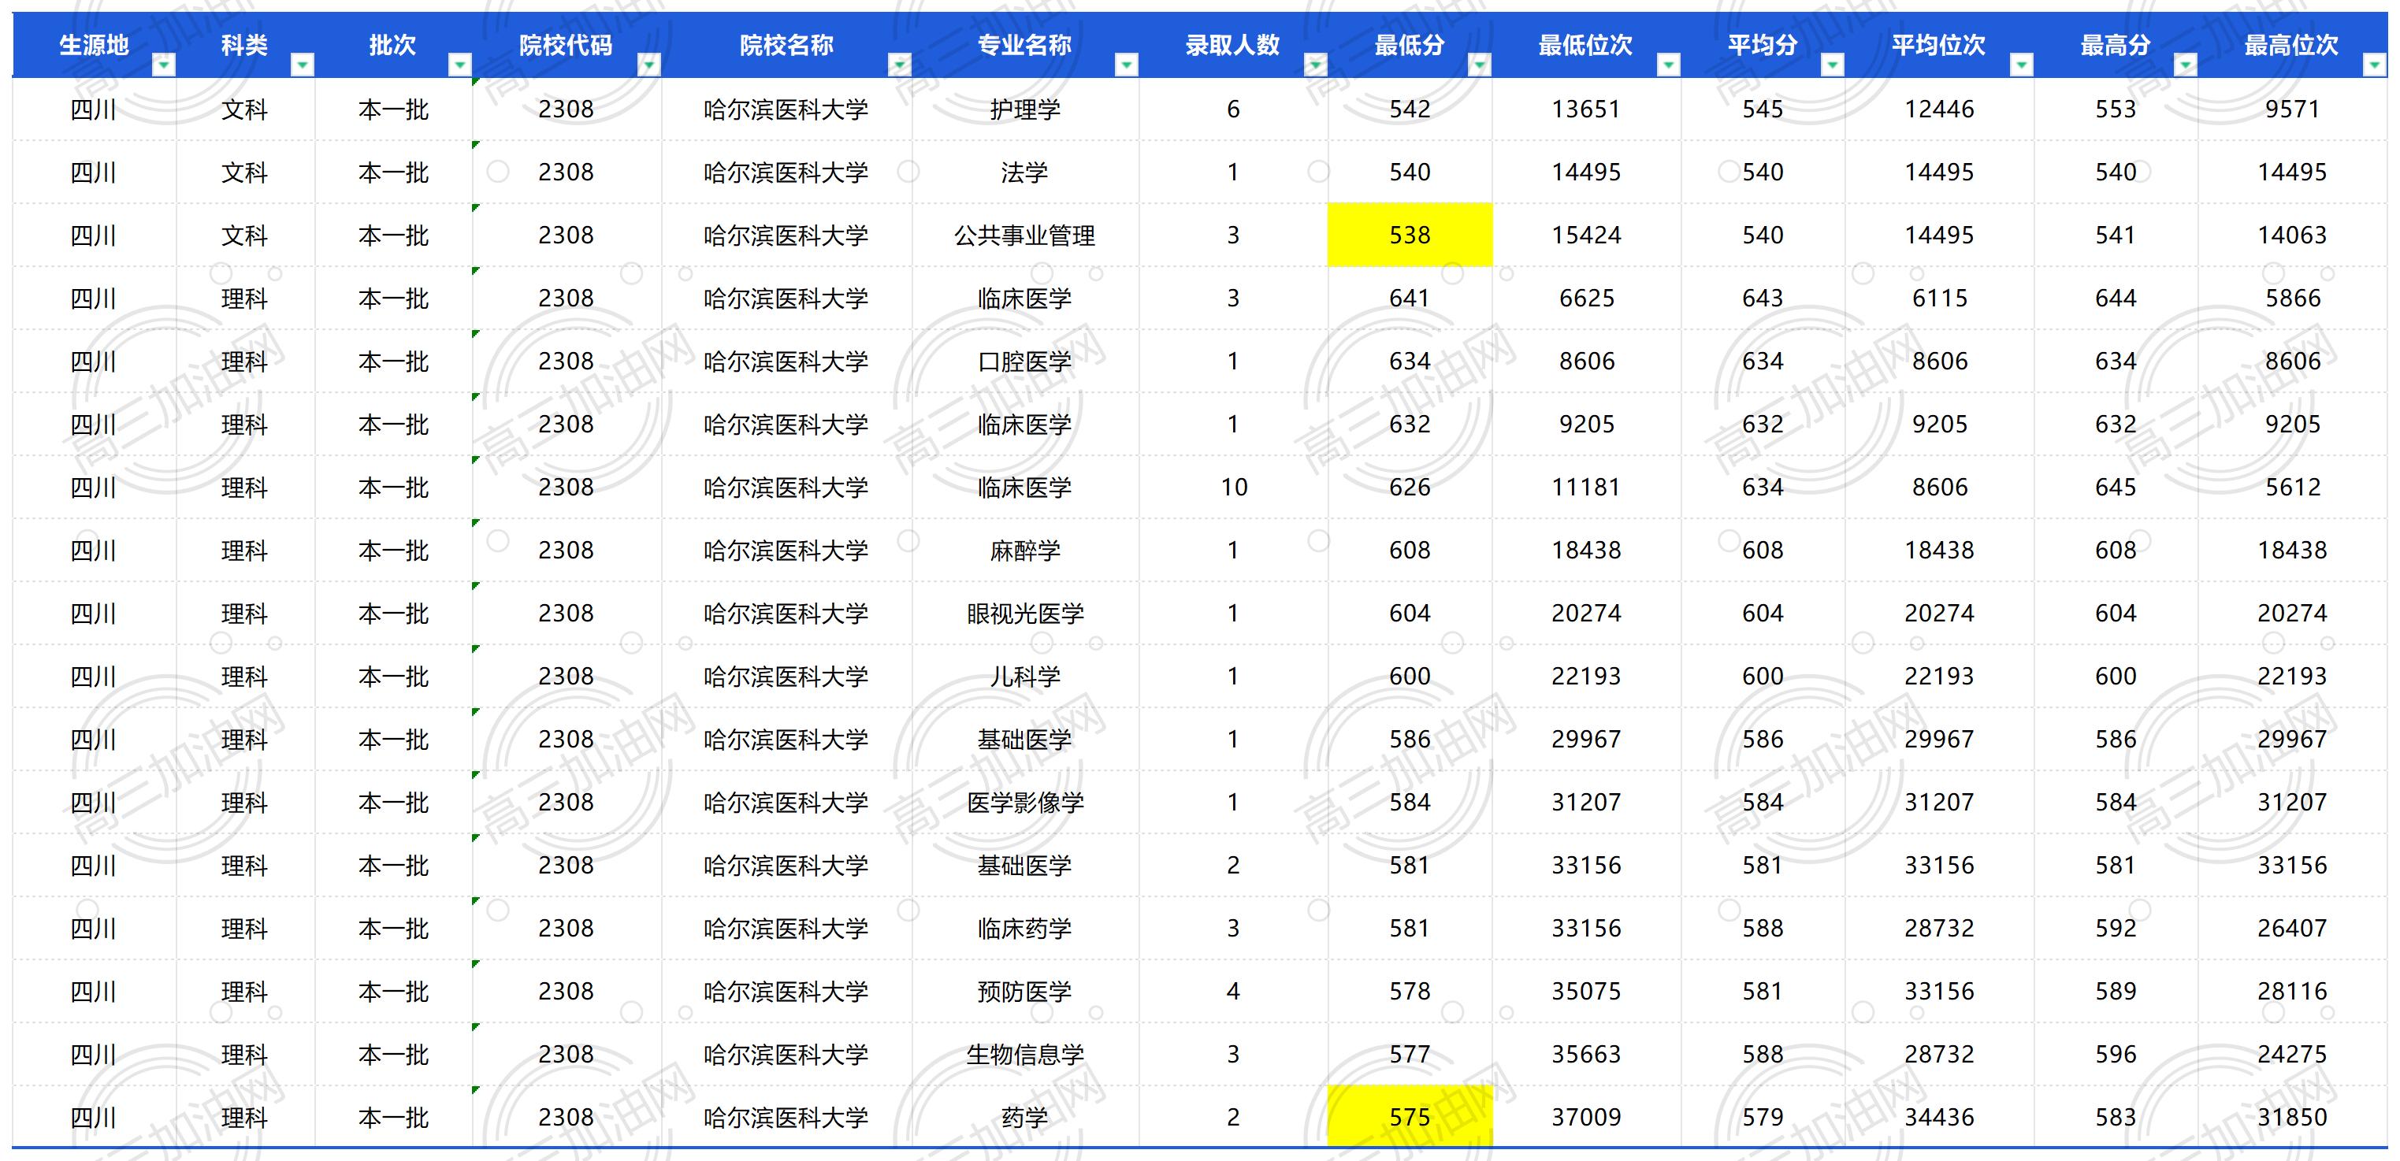
Task: Click the 临床药学 major cell
Action: click(1025, 928)
